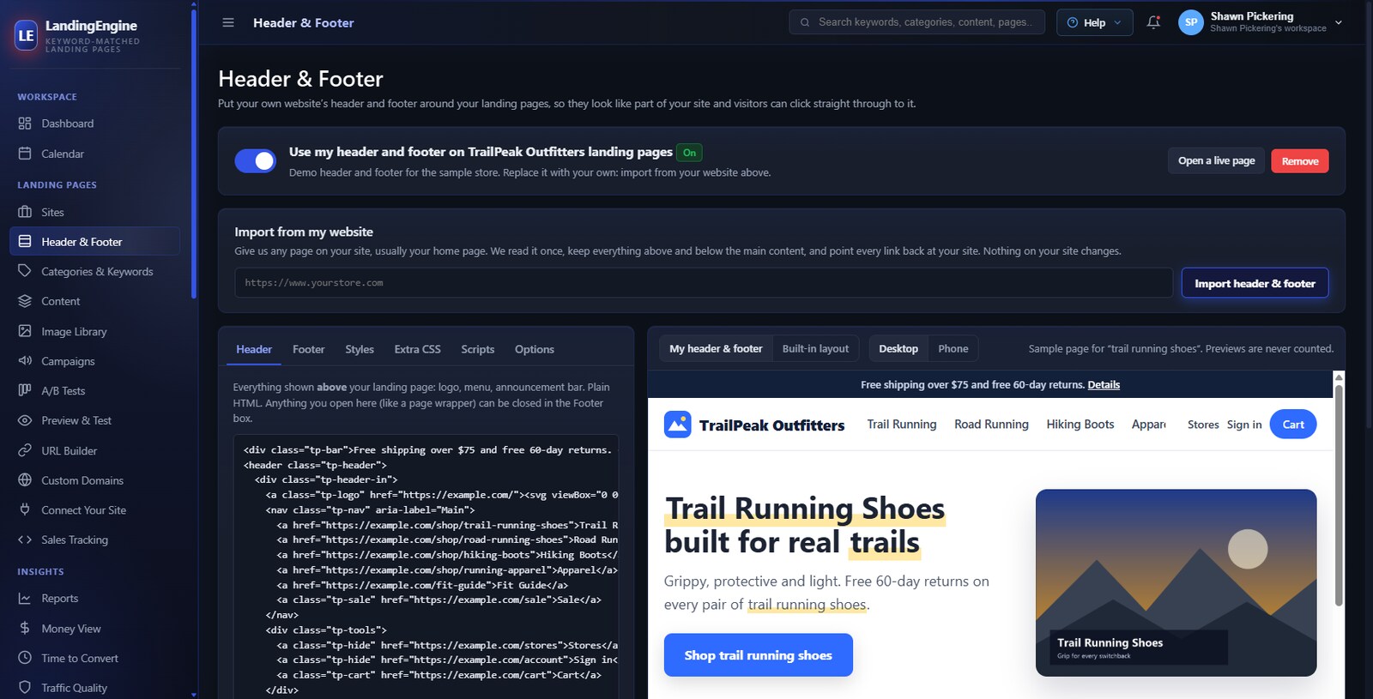The width and height of the screenshot is (1373, 699).
Task: Select Built-in layout preview mode
Action: point(815,349)
